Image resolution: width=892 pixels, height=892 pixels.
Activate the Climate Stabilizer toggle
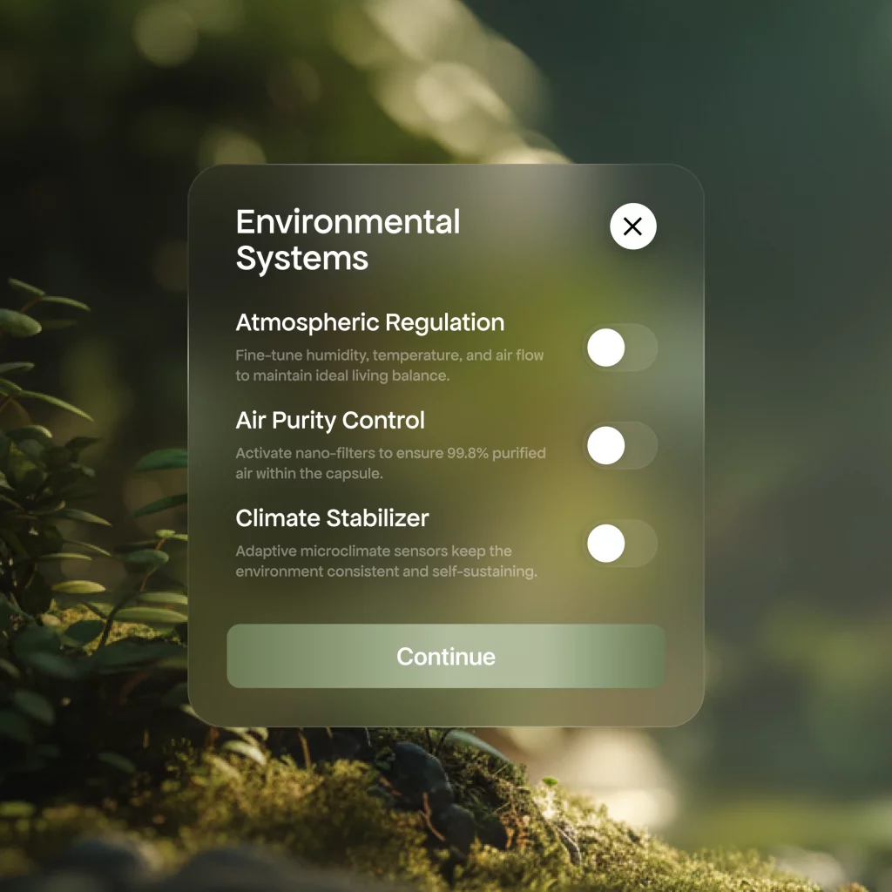(619, 544)
